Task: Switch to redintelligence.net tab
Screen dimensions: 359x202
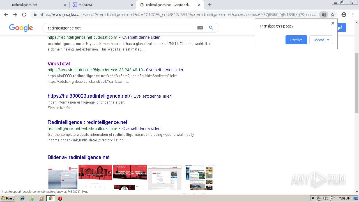Action: click(x=34, y=5)
